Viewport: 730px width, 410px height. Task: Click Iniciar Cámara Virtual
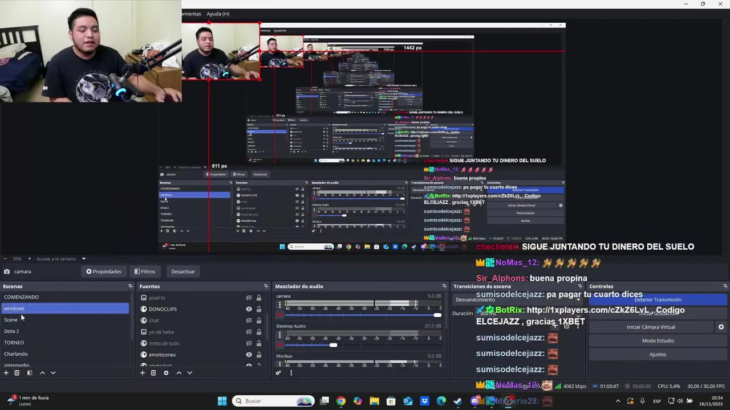pos(651,327)
